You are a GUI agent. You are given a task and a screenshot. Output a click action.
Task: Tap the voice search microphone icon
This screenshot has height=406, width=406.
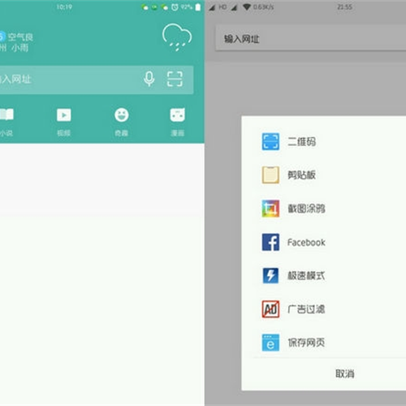[149, 79]
